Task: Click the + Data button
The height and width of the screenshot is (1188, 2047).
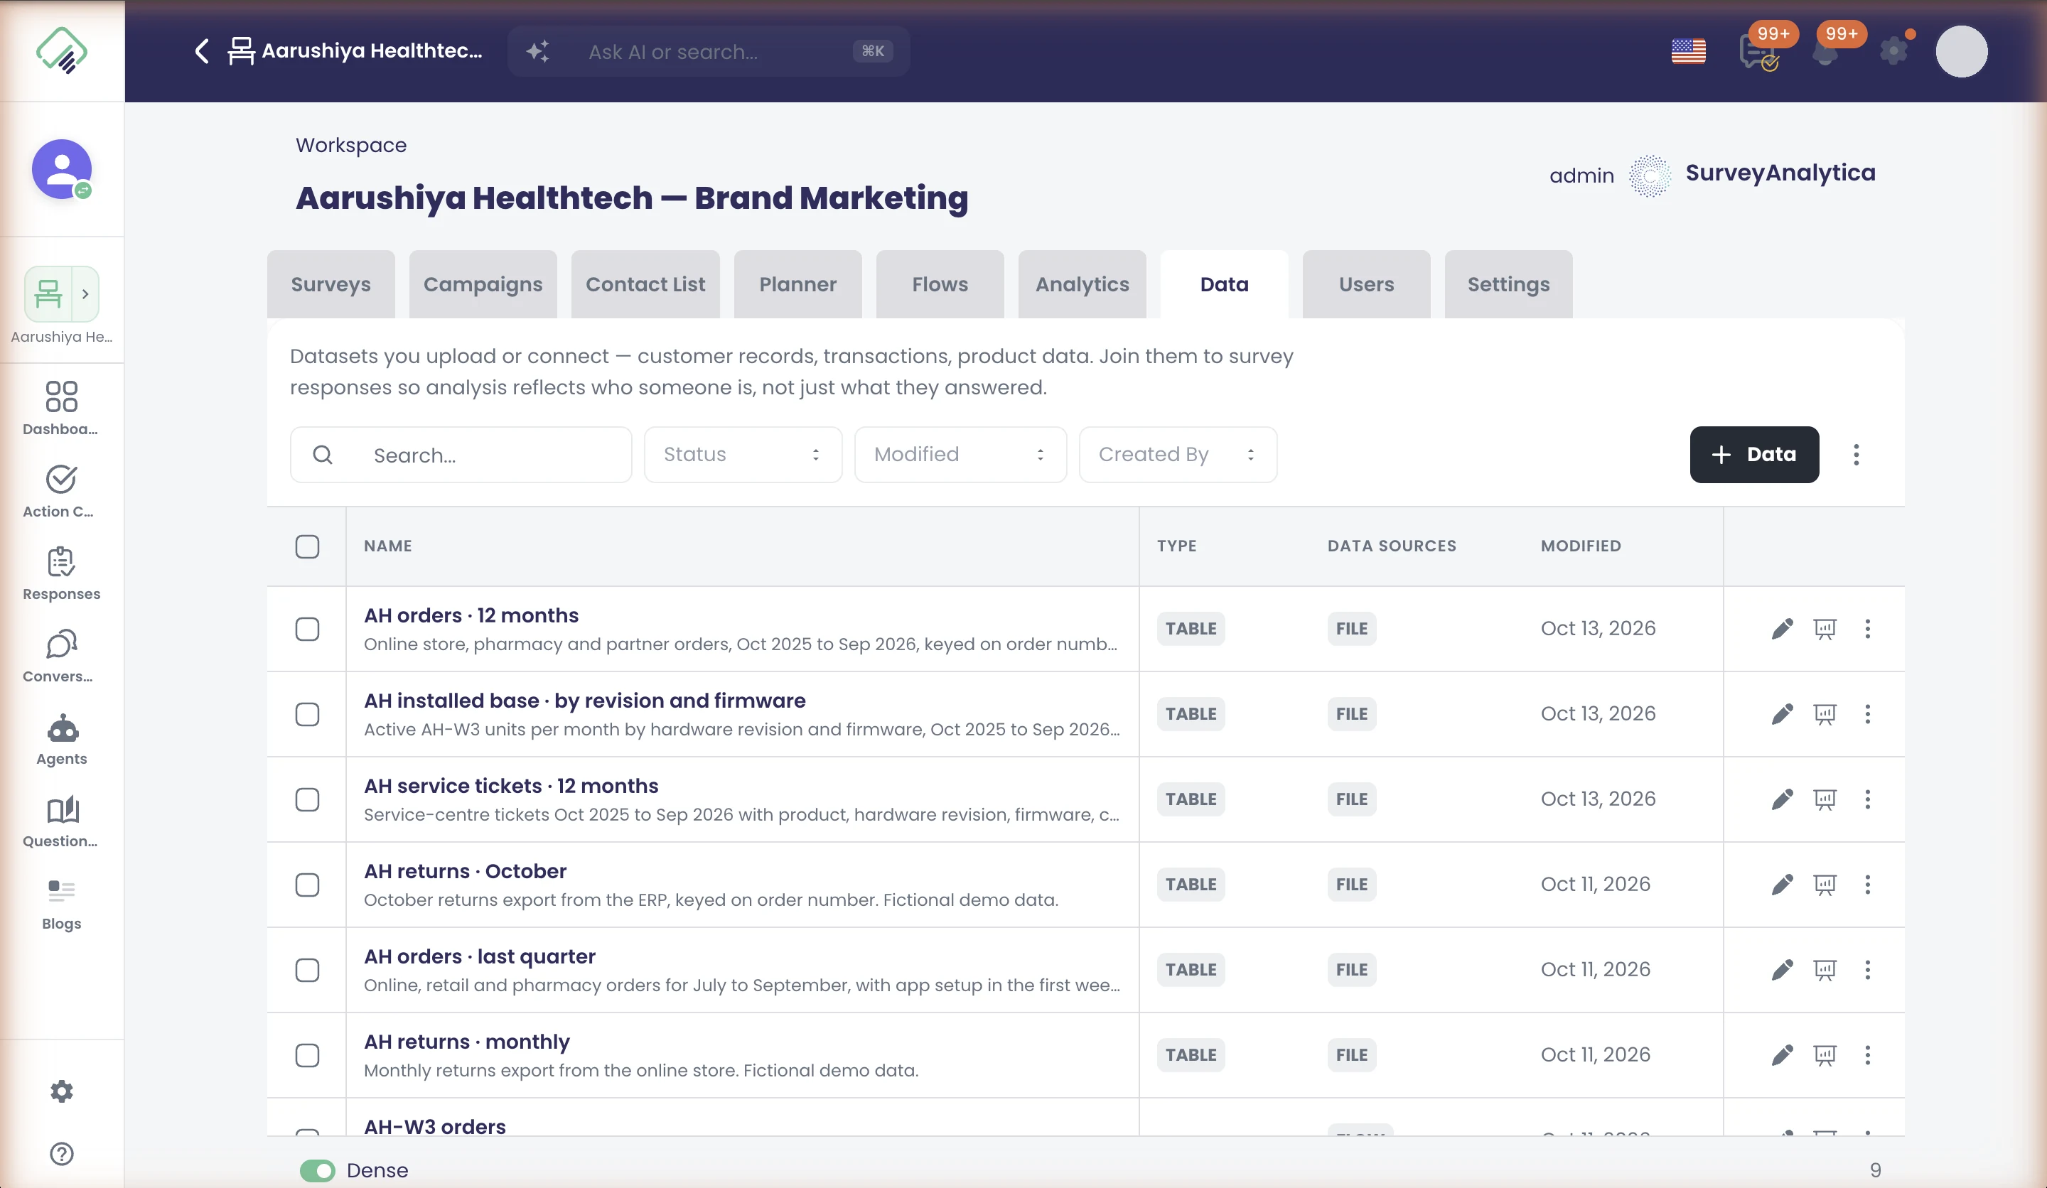Action: tap(1755, 455)
